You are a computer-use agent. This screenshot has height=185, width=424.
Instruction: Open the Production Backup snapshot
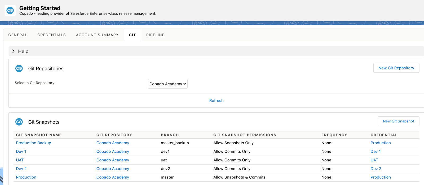[34, 143]
